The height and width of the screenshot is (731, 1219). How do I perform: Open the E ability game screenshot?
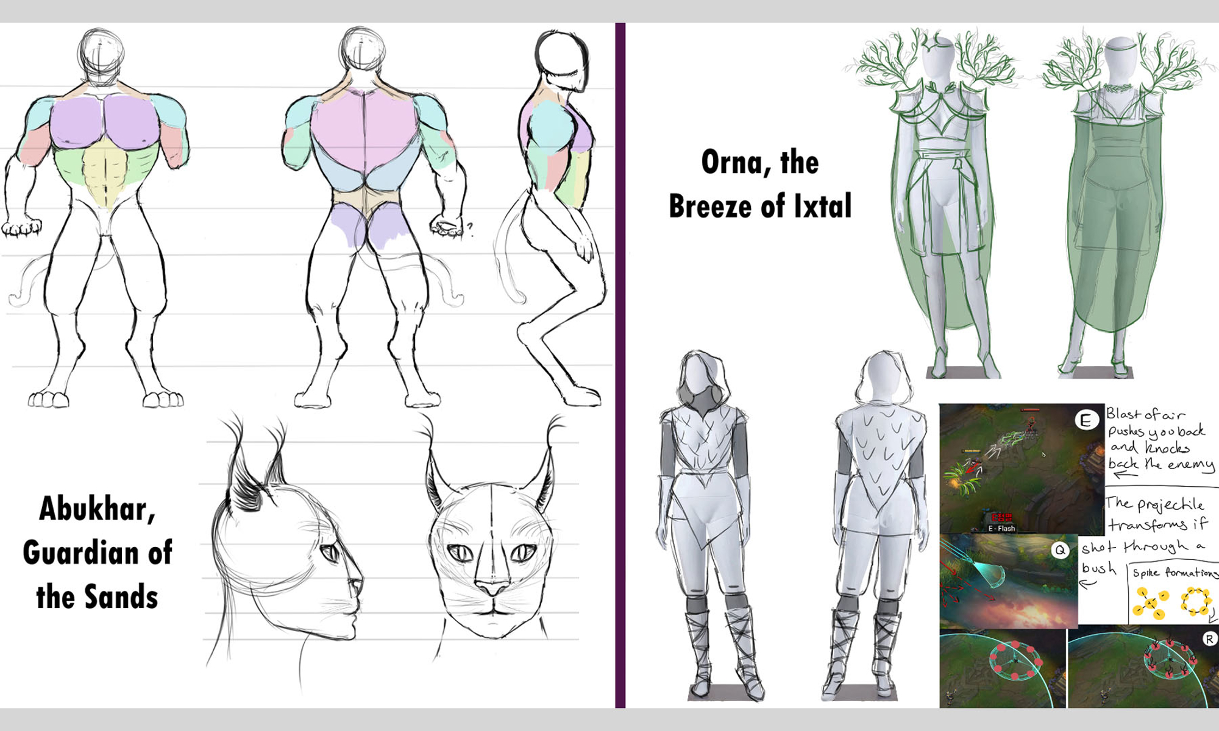(x=1022, y=468)
